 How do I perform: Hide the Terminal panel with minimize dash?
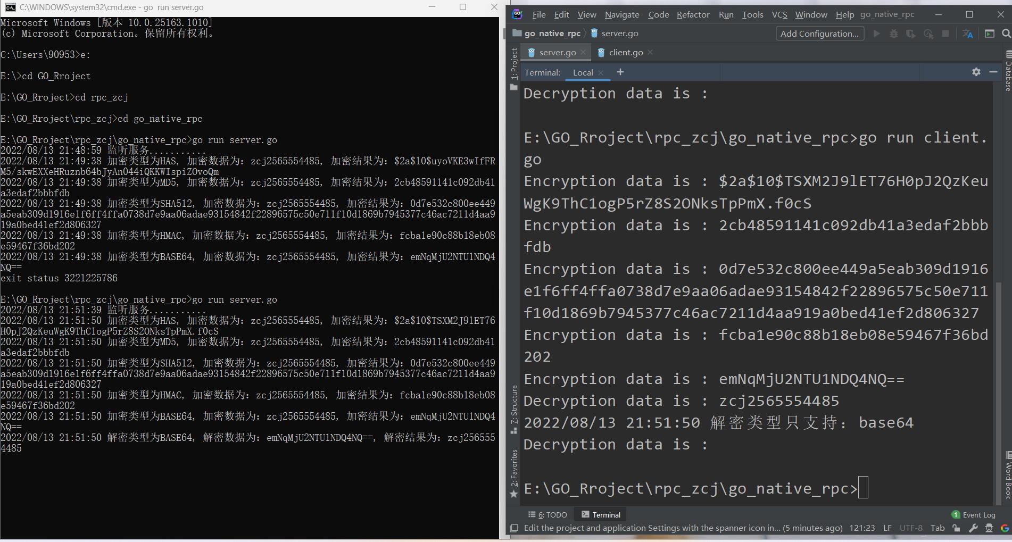[993, 72]
